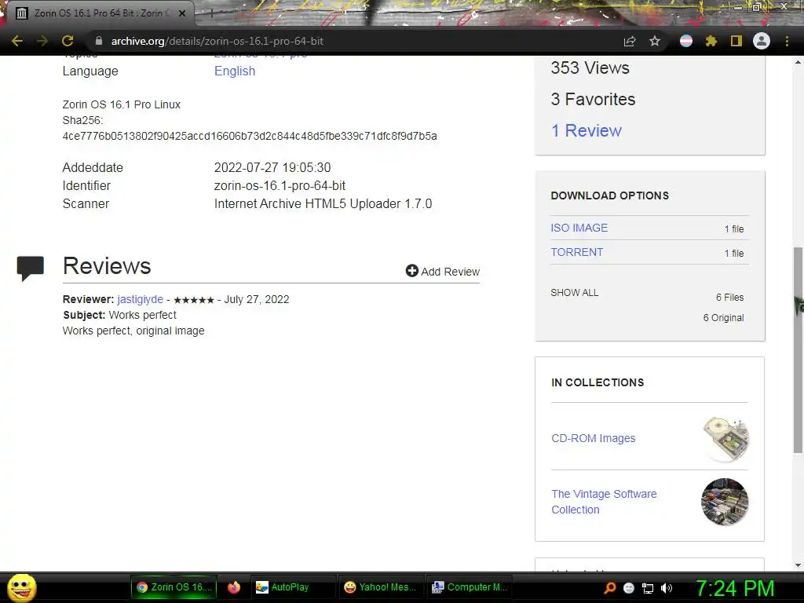Viewport: 804px width, 603px height.
Task: Click the Sha256 hash value text
Action: (250, 136)
